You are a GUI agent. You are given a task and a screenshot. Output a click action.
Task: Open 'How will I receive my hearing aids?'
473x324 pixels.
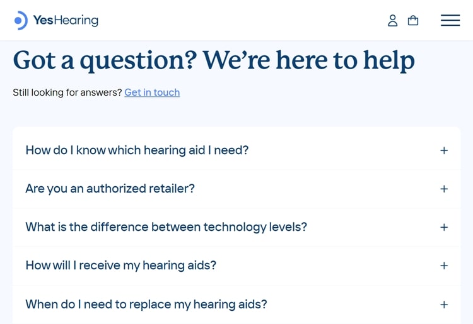(x=120, y=265)
